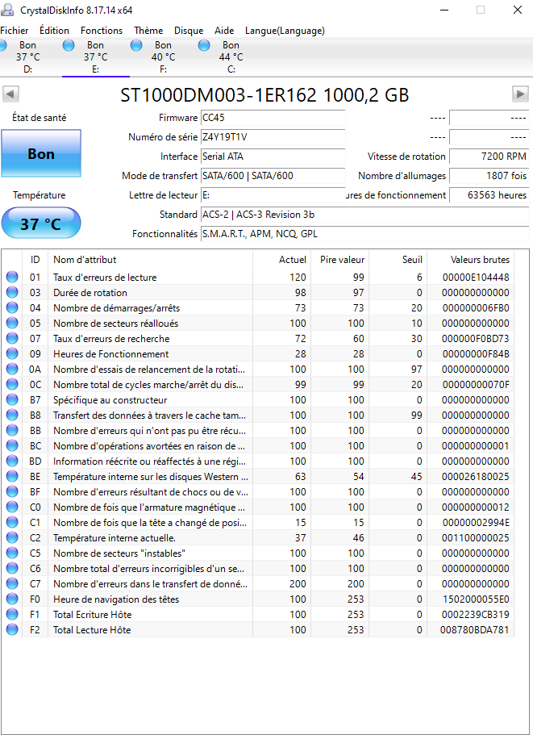533x735 pixels.
Task: Open the Édition menu
Action: (54, 31)
